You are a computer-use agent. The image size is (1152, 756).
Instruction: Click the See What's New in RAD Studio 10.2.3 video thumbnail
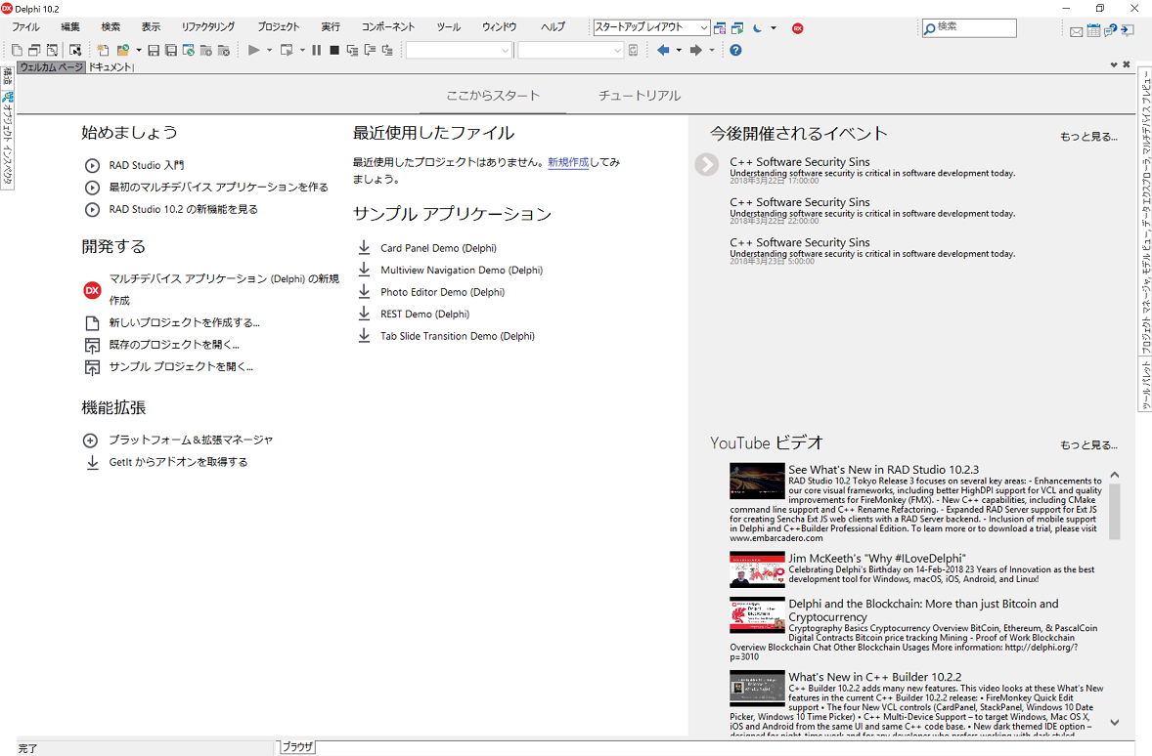click(757, 481)
